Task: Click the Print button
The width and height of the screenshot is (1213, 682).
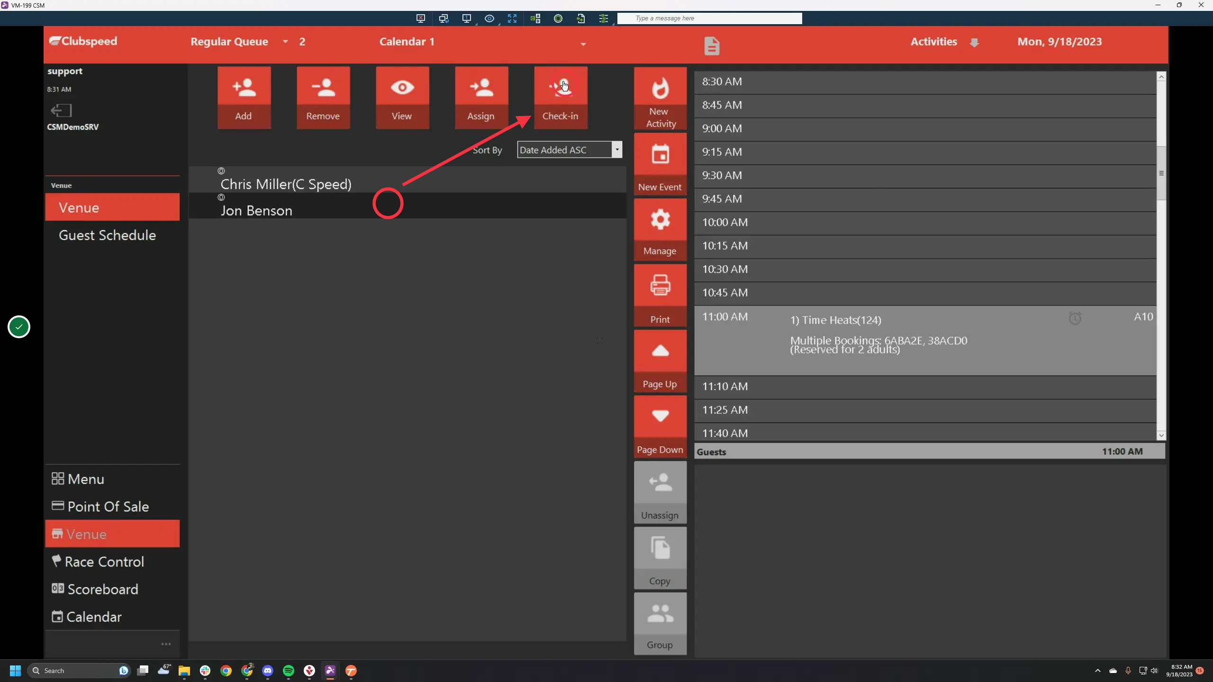Action: 660,296
